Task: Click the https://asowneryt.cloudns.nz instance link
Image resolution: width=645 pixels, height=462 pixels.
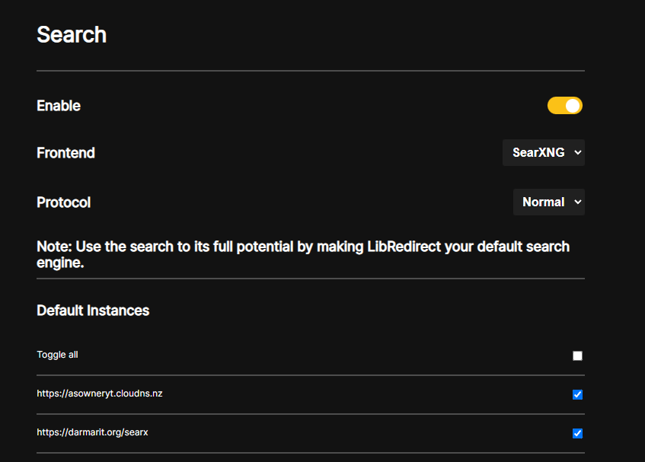Action: [99, 393]
